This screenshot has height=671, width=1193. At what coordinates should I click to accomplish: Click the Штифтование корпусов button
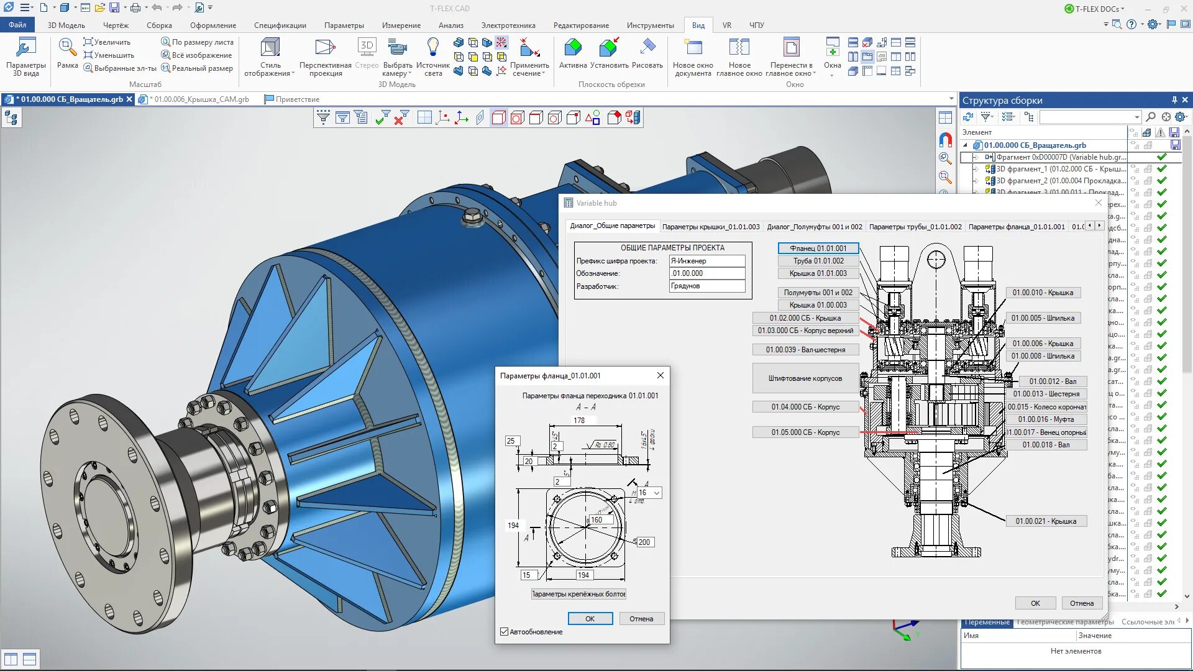coord(805,378)
